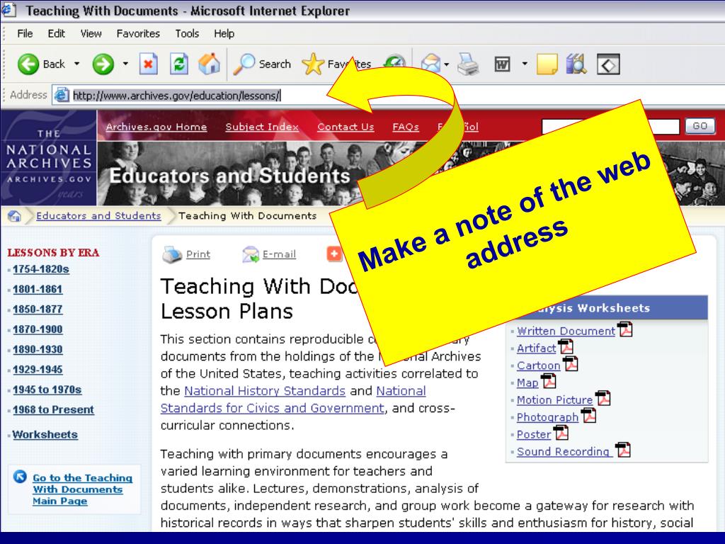Open lessons for era 1945 to 1970s

[x=47, y=390]
